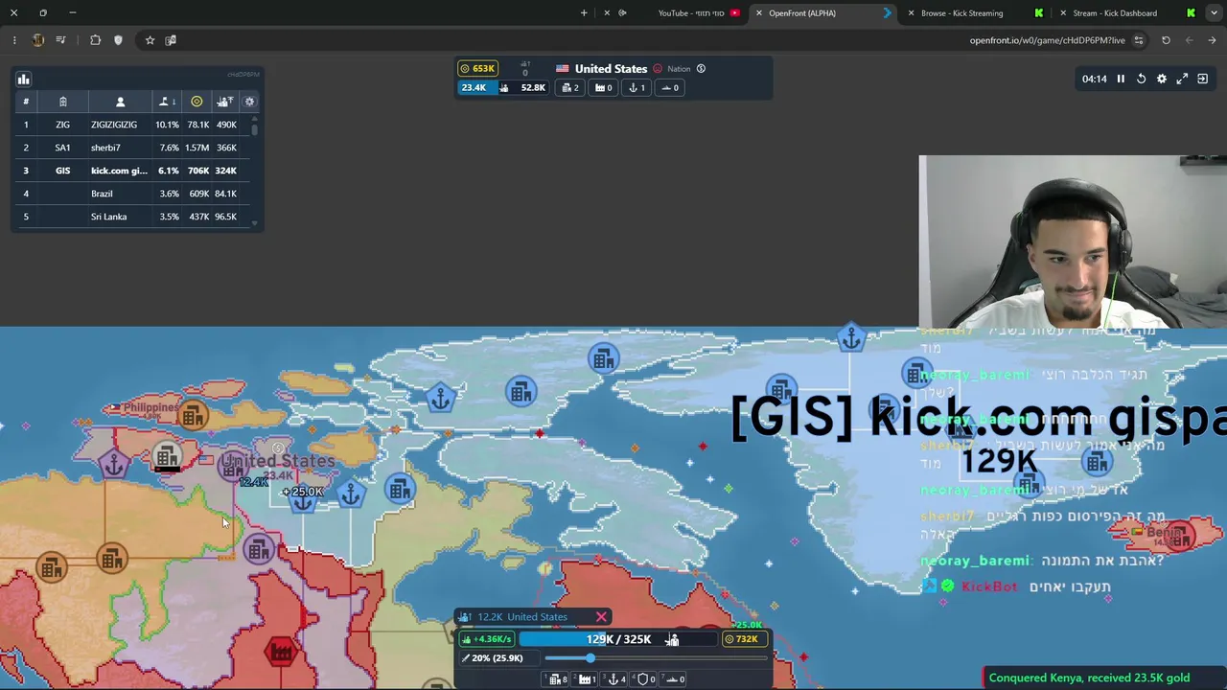Click cities count 2 in info panel
The height and width of the screenshot is (690, 1227).
570,88
